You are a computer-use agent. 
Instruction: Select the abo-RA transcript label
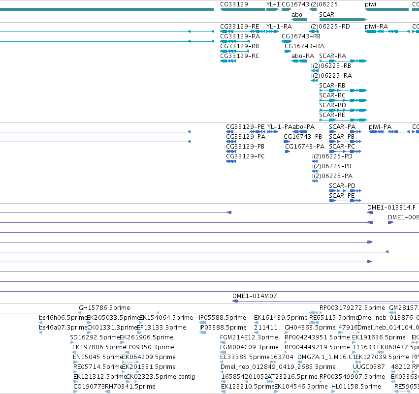(303, 56)
